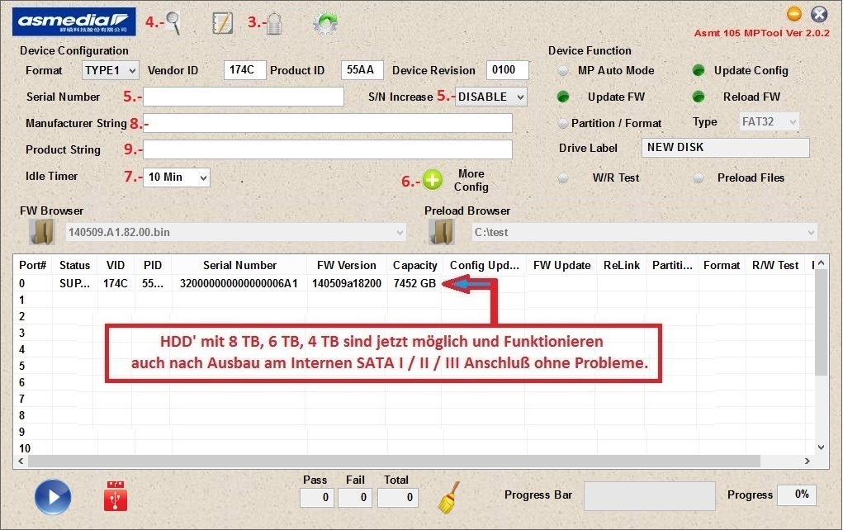Enable Preload Files option
The width and height of the screenshot is (843, 530).
[x=699, y=178]
